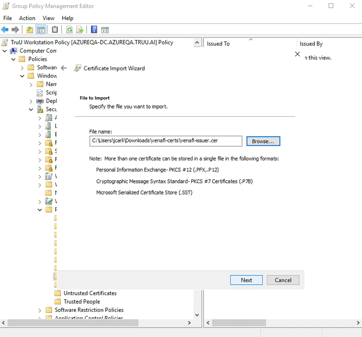Select the Software Restriction Policies tree item
Screen dimensions: 362x337
[x=89, y=310]
